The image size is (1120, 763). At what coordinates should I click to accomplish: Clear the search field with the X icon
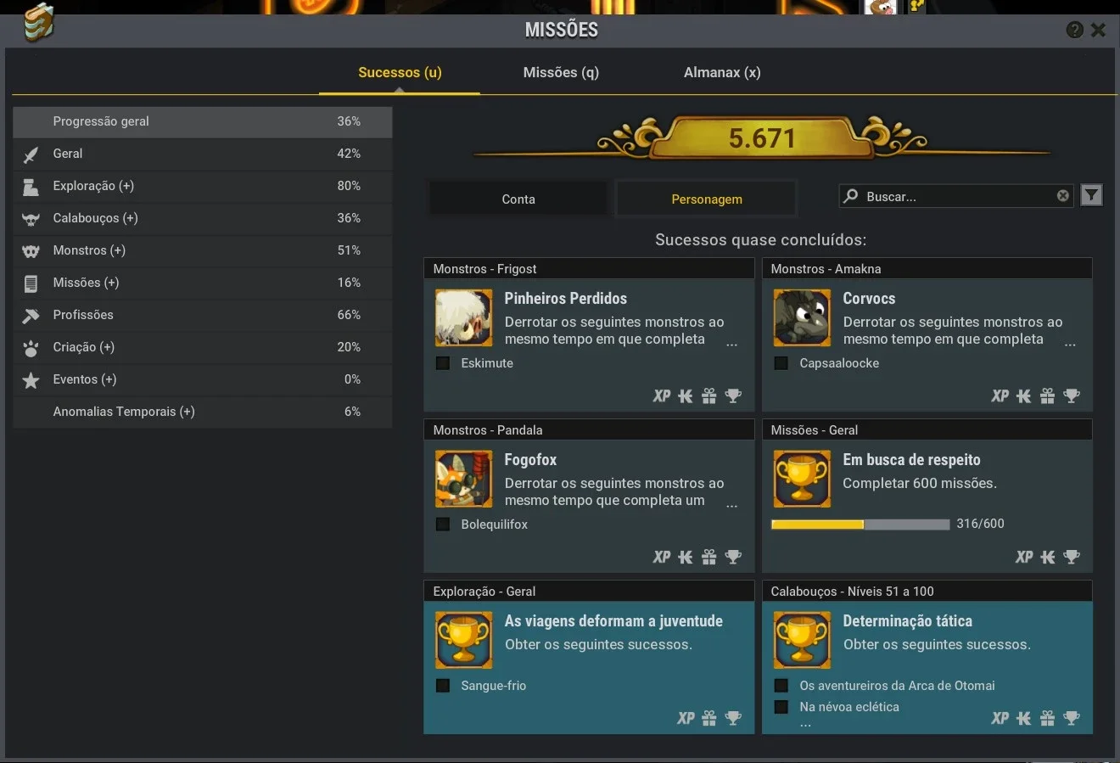[x=1062, y=196]
